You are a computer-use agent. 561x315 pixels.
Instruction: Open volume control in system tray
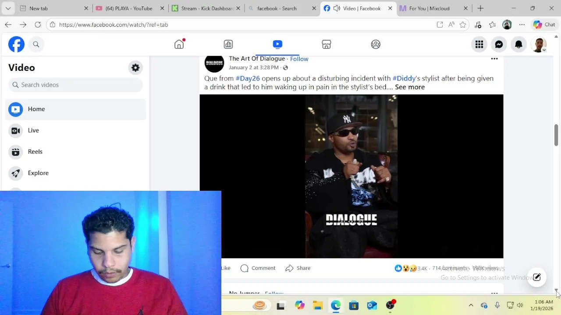pyautogui.click(x=520, y=305)
